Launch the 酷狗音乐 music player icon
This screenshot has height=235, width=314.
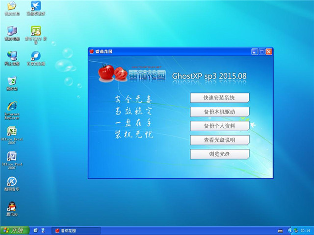(x=12, y=181)
